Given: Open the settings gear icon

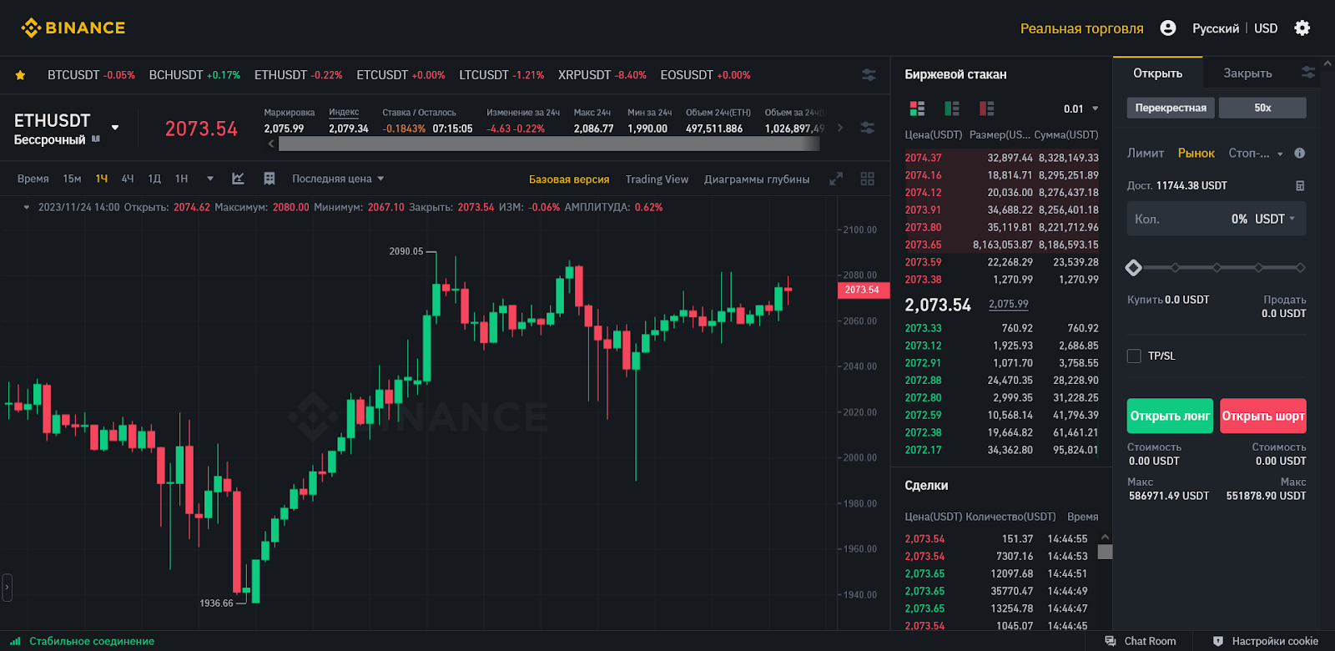Looking at the screenshot, I should click(1302, 28).
